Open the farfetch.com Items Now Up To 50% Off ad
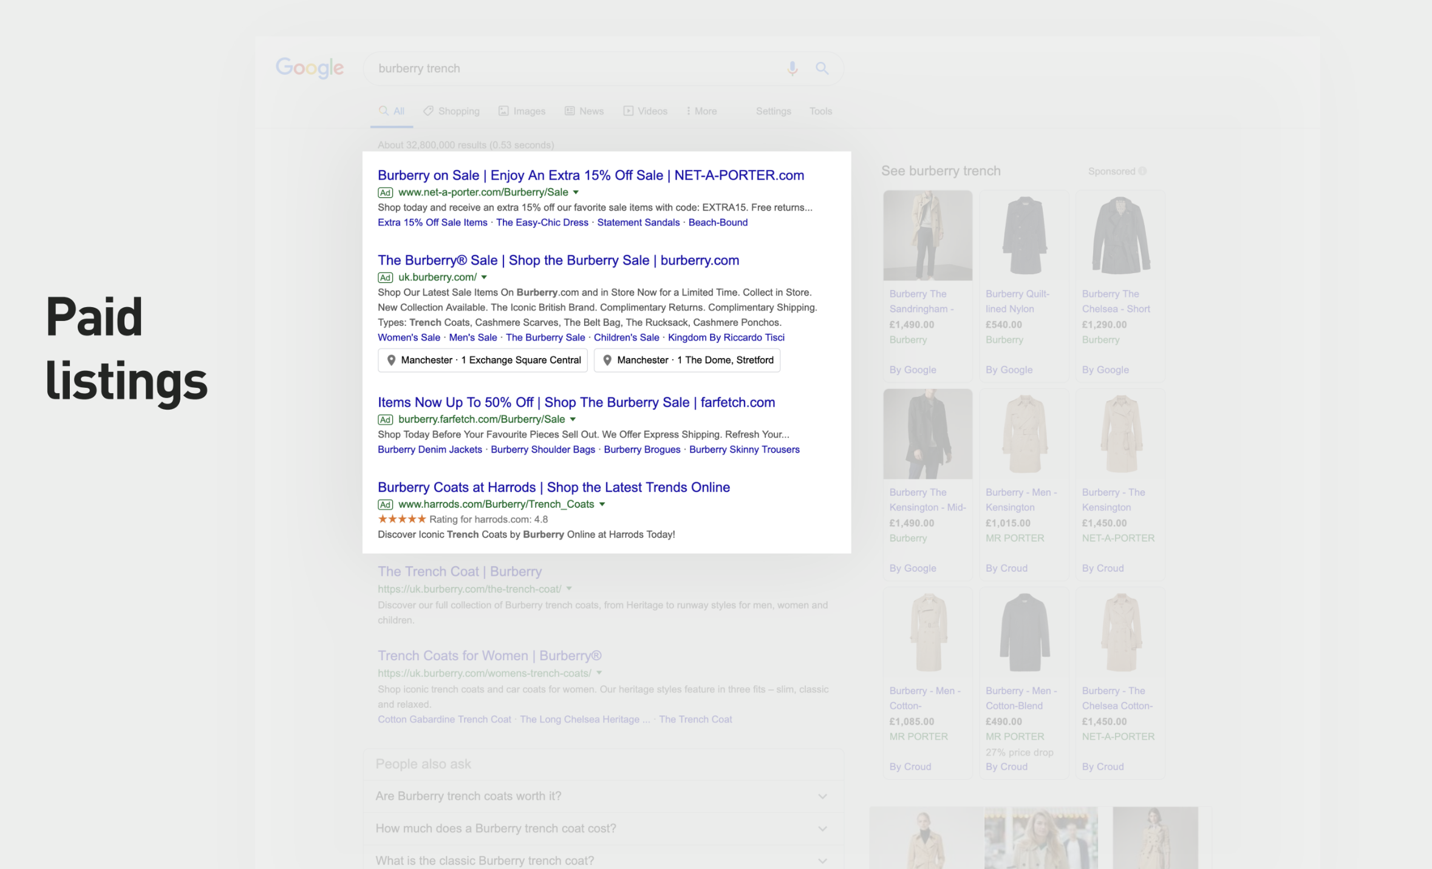 [576, 402]
